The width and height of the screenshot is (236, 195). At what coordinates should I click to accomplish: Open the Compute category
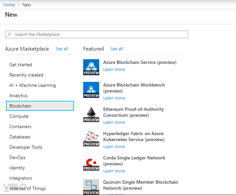(19, 116)
